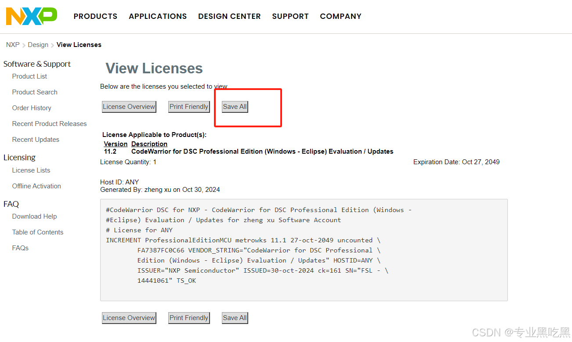
Task: Open License Lists in sidebar
Action: click(31, 170)
